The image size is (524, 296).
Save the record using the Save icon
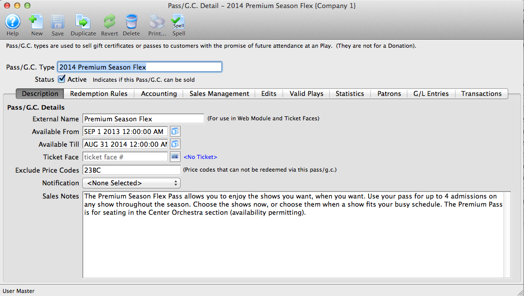(x=57, y=22)
